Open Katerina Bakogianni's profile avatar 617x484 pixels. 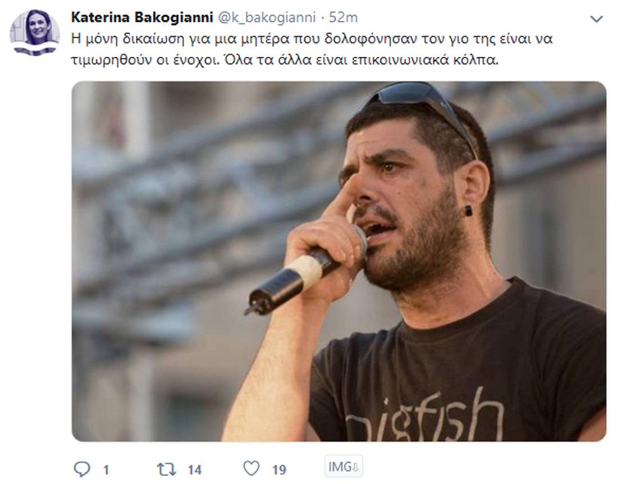pyautogui.click(x=35, y=32)
